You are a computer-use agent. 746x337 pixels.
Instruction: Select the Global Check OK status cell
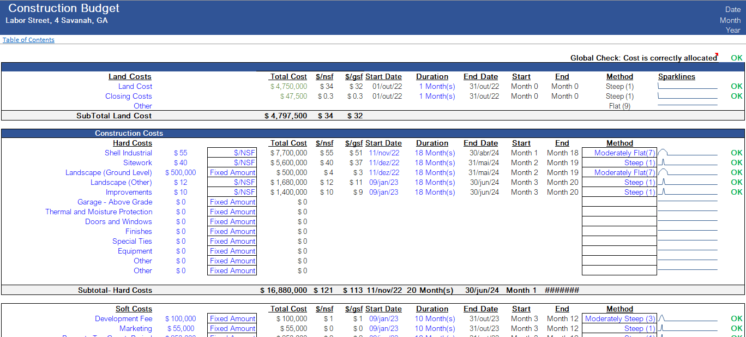[x=736, y=58]
